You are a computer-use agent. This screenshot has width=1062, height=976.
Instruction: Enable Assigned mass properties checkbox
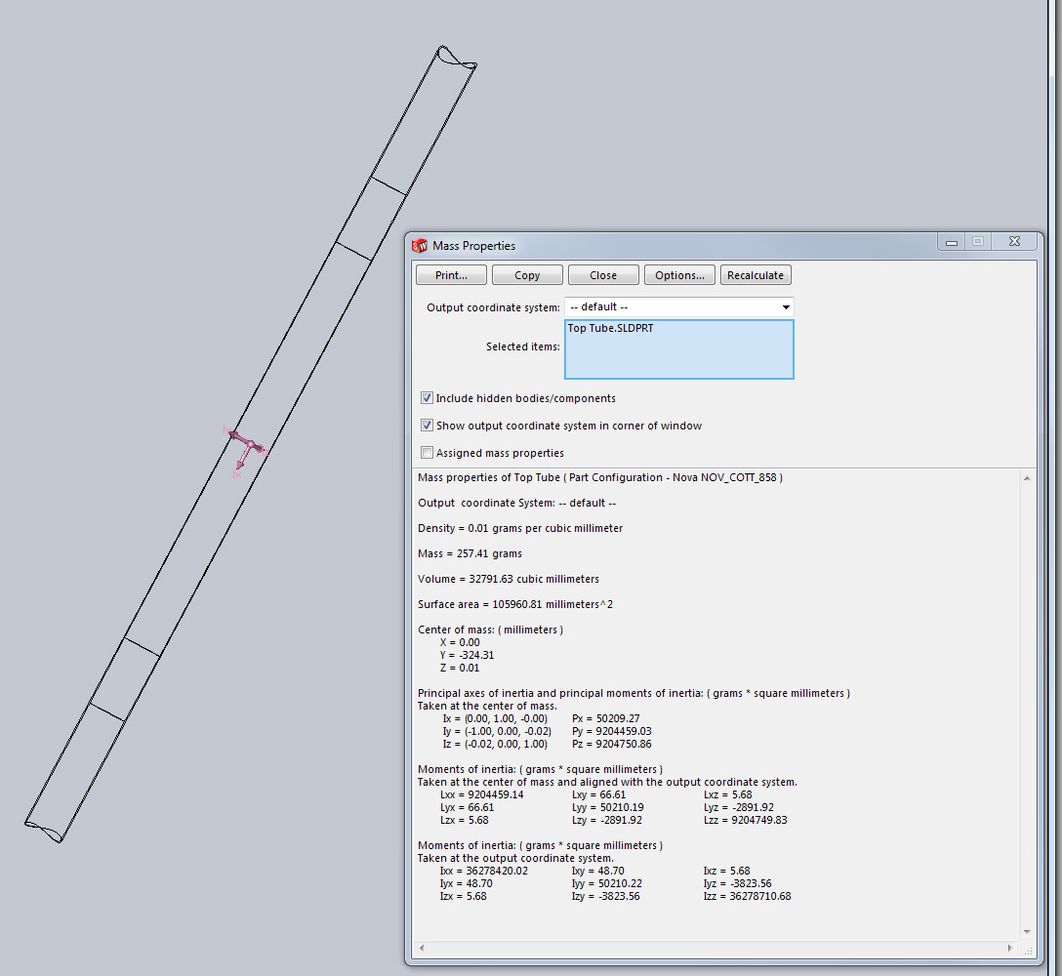pyautogui.click(x=428, y=453)
